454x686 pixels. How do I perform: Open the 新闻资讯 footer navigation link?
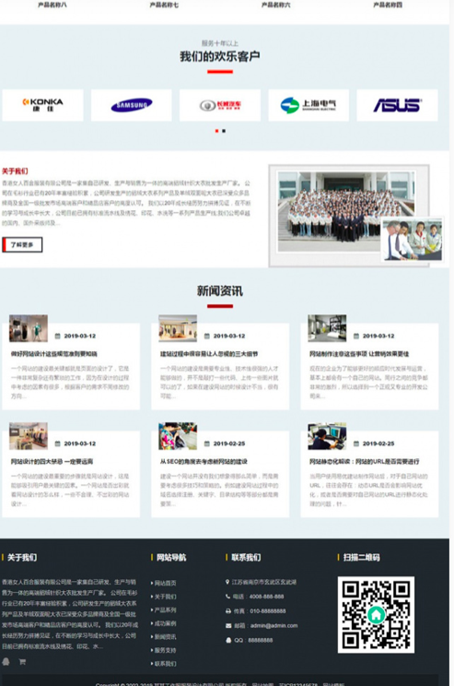(x=165, y=636)
